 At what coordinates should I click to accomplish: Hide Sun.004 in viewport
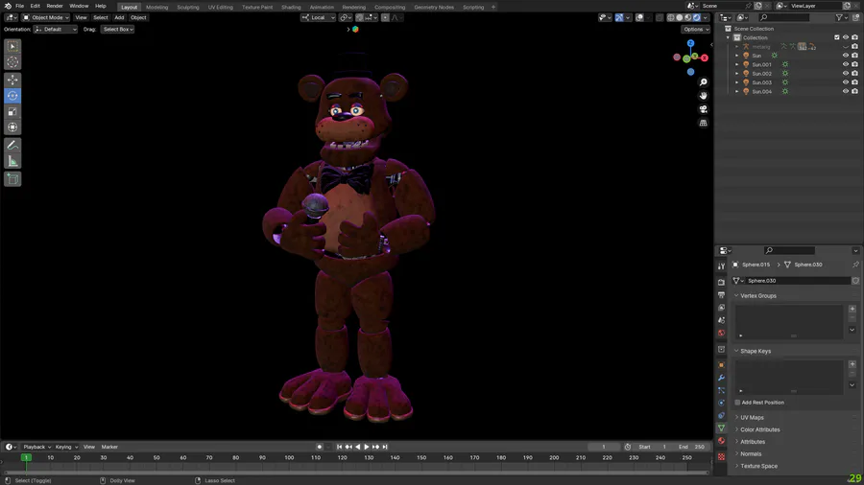[846, 91]
